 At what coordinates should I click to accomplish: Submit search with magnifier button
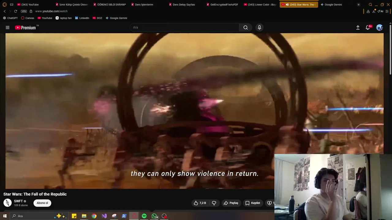point(246,28)
